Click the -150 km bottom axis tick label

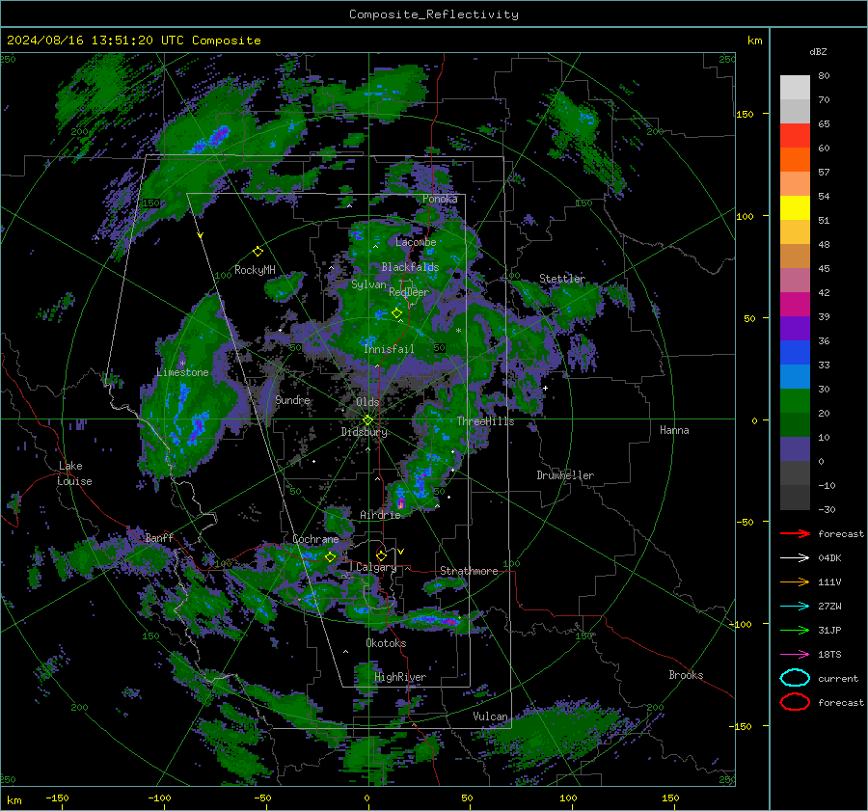click(x=57, y=797)
